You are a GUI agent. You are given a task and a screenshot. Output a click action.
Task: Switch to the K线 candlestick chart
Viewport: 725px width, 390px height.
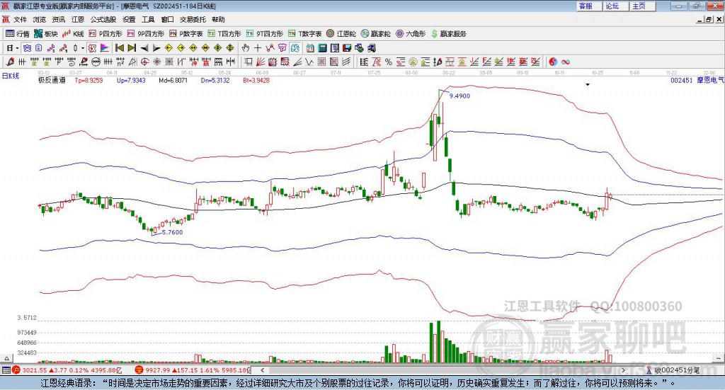73,34
